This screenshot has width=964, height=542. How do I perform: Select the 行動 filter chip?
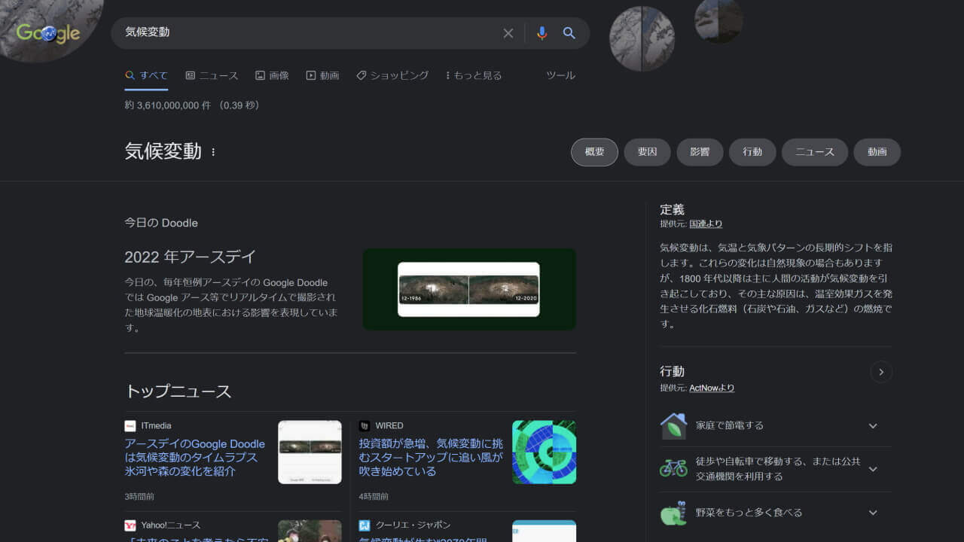[x=752, y=152]
